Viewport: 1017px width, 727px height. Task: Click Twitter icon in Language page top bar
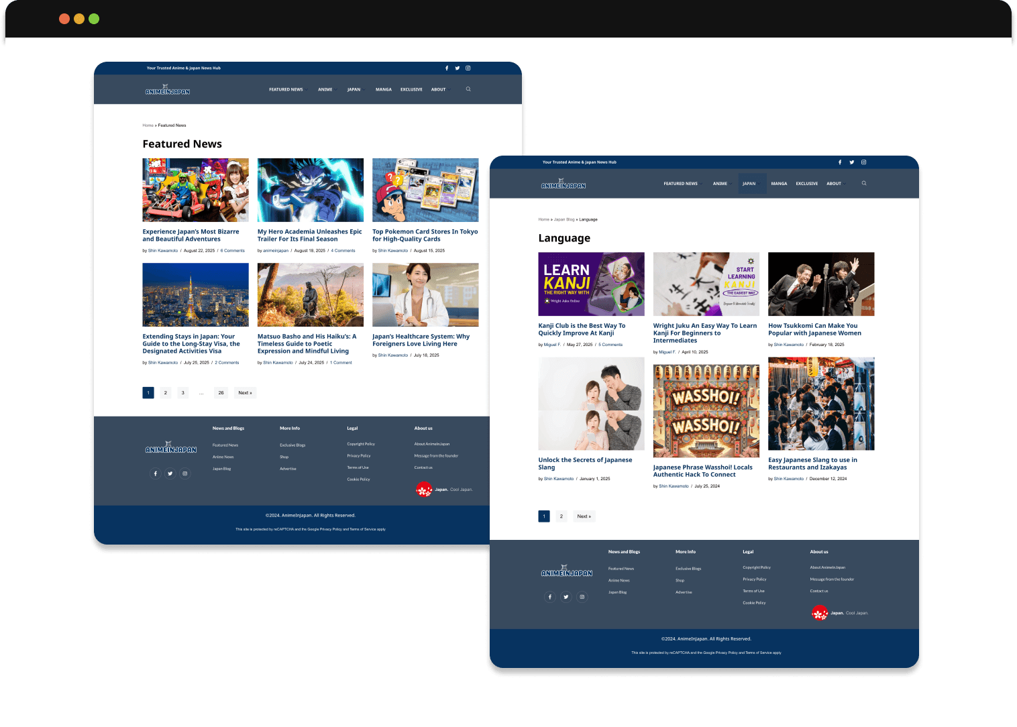pos(851,162)
